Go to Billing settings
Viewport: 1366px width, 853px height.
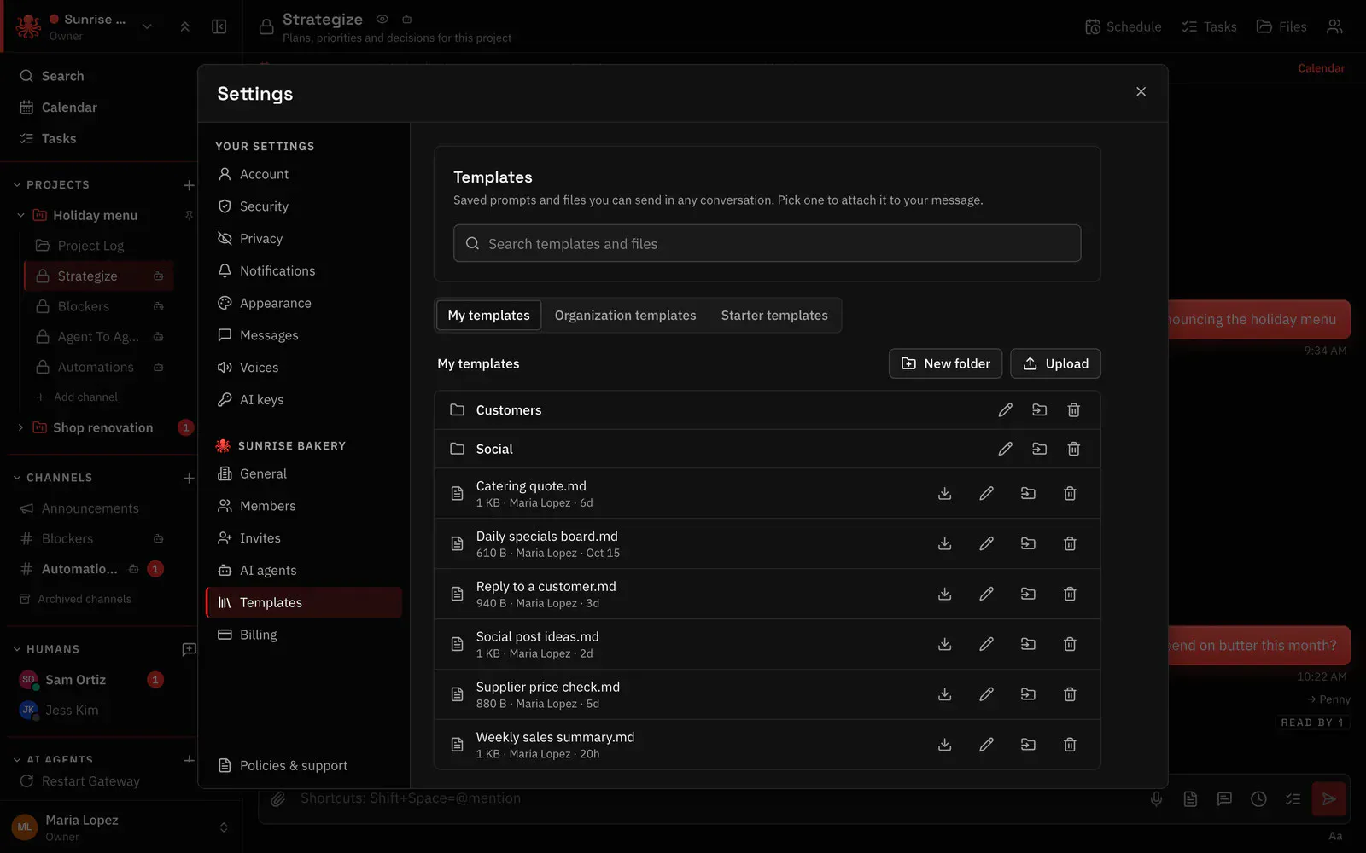tap(304, 635)
